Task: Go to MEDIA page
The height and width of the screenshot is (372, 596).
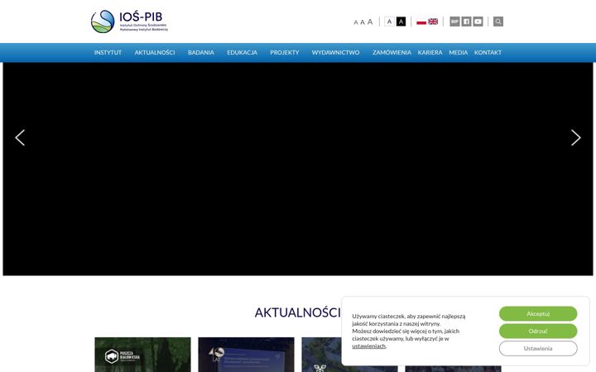Action: coord(459,52)
